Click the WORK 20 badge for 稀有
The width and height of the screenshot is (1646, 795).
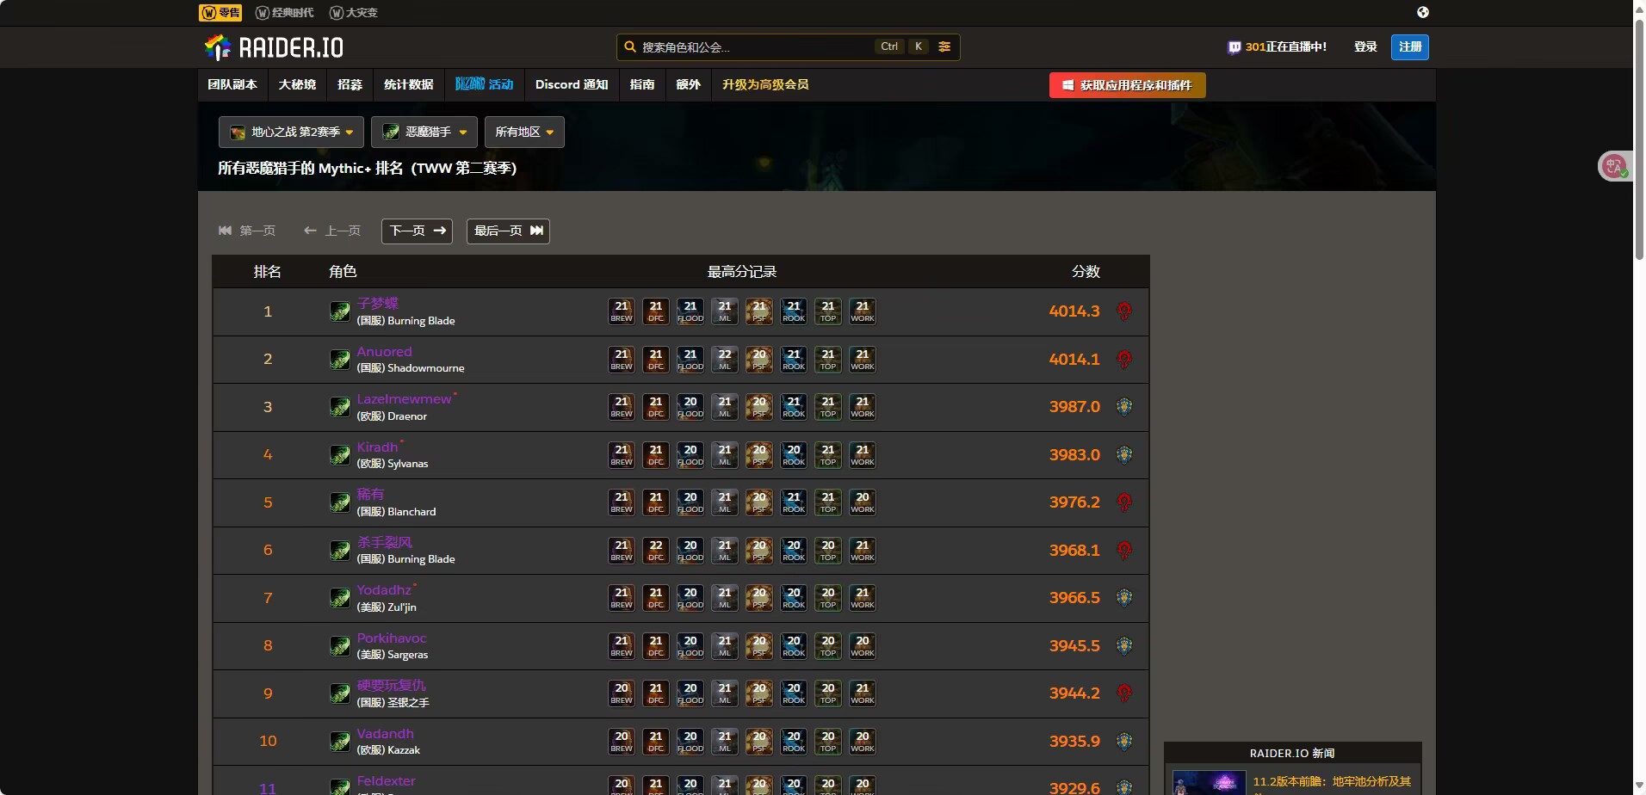tap(863, 502)
